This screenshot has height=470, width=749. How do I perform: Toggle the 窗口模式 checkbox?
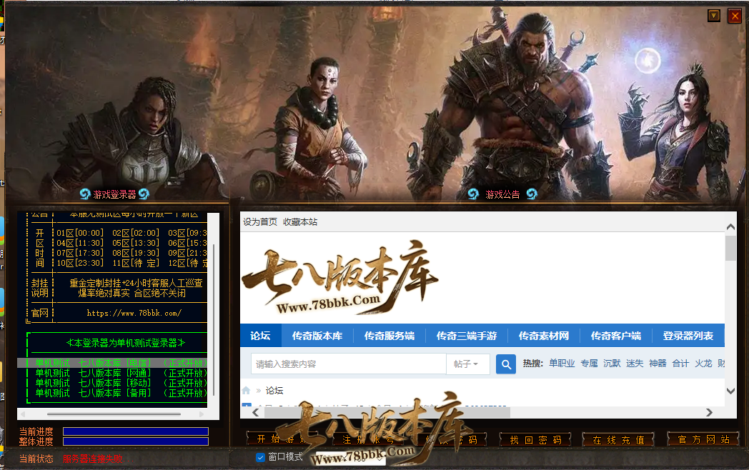pos(260,458)
